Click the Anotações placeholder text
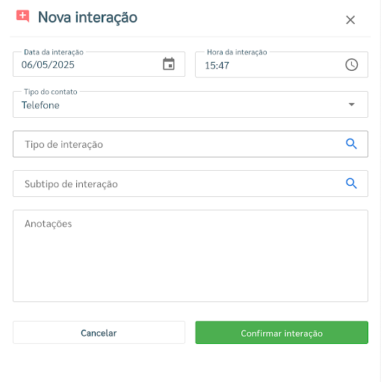 [48, 224]
